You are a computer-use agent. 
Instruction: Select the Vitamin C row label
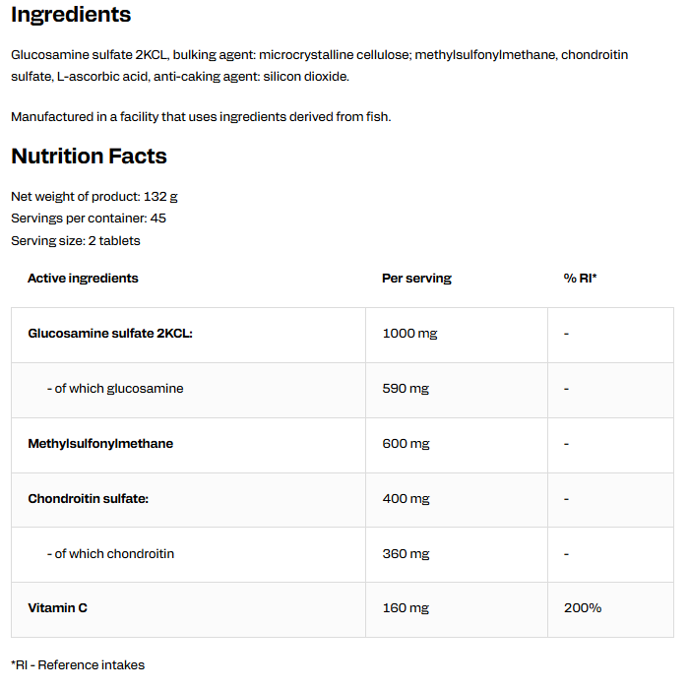pos(58,608)
